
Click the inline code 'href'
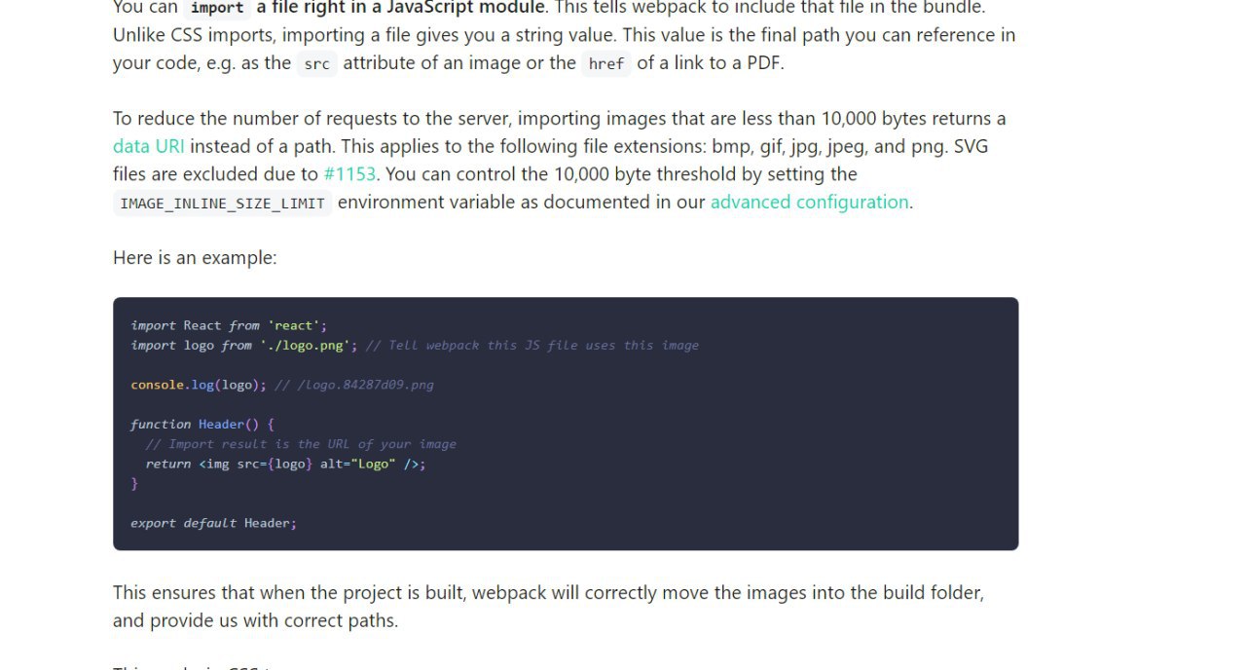pos(606,63)
